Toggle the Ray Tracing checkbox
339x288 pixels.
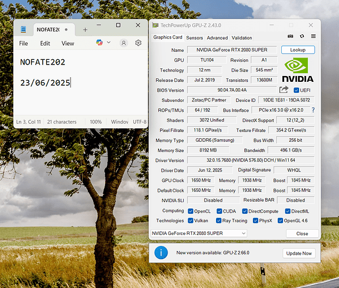[218, 221]
